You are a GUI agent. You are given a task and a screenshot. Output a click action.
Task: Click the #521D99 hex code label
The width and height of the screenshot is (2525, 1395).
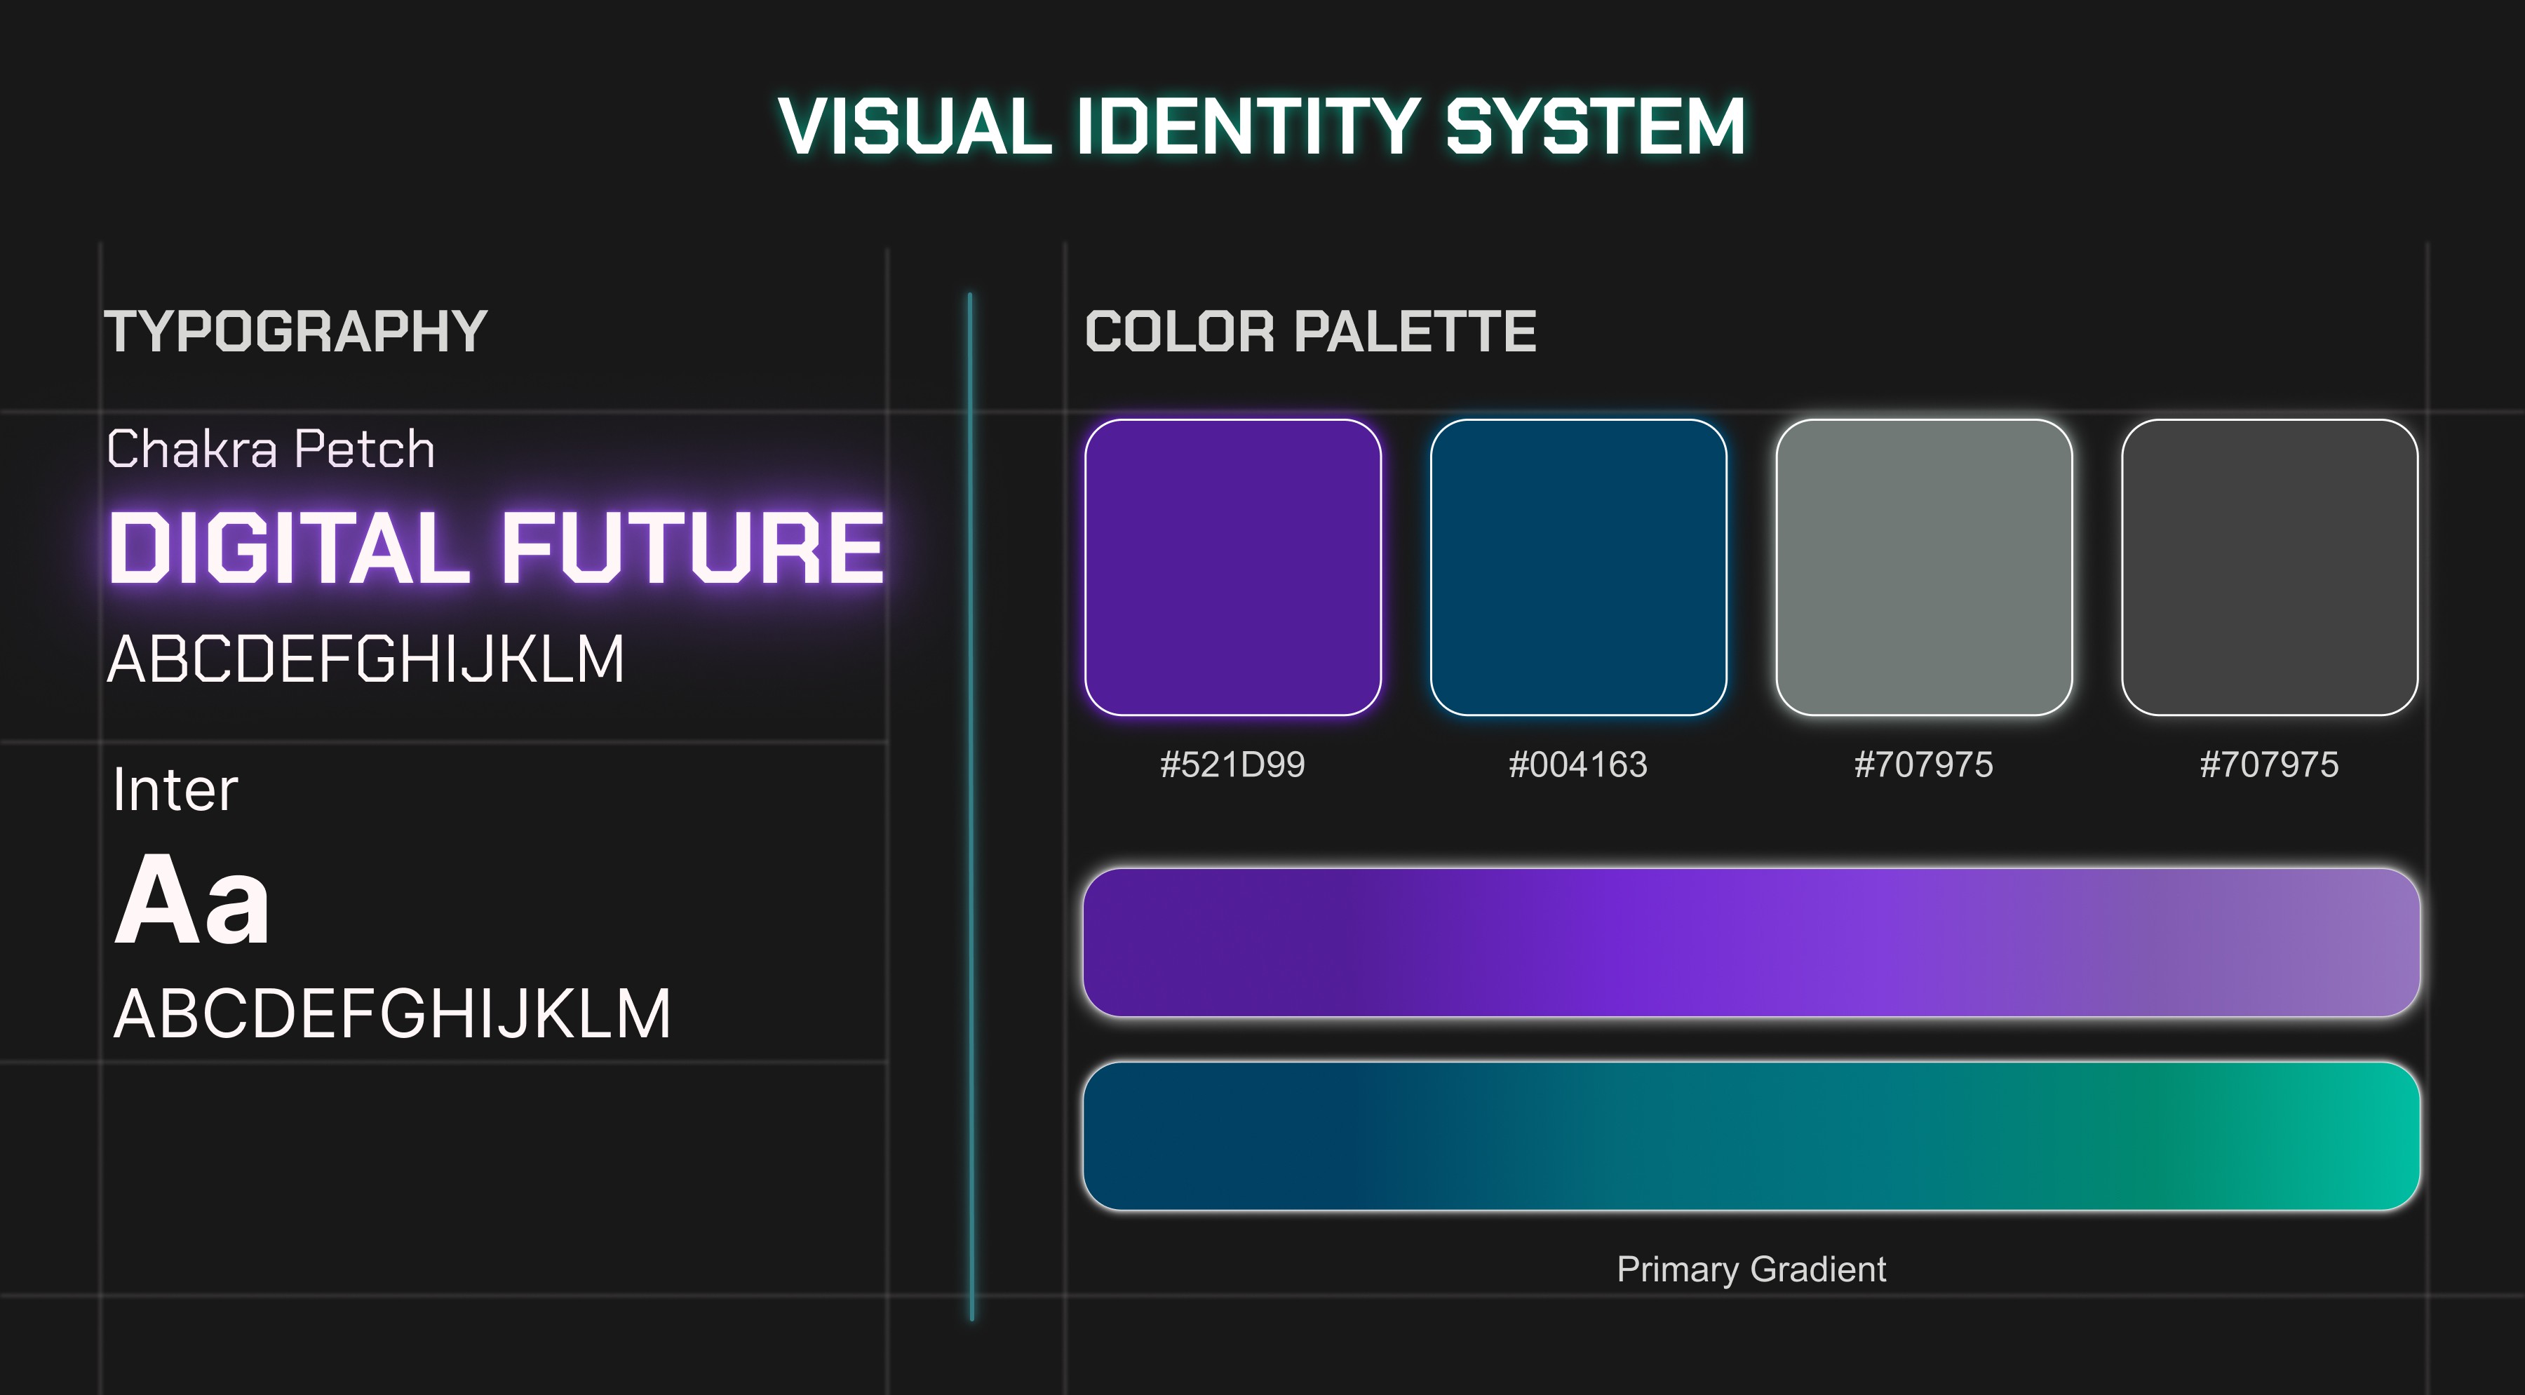point(1232,764)
